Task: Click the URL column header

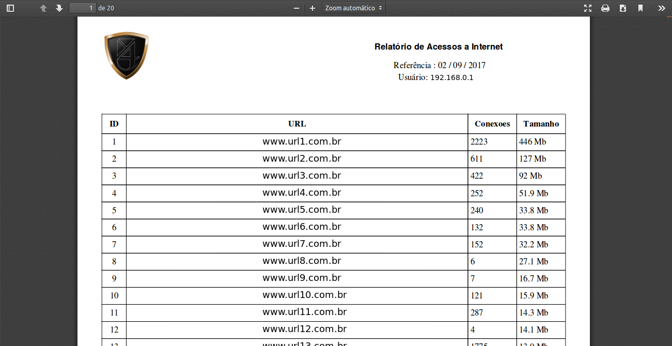Action: (297, 124)
